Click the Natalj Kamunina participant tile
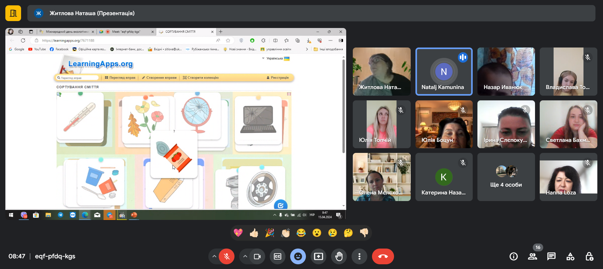 [x=444, y=71]
